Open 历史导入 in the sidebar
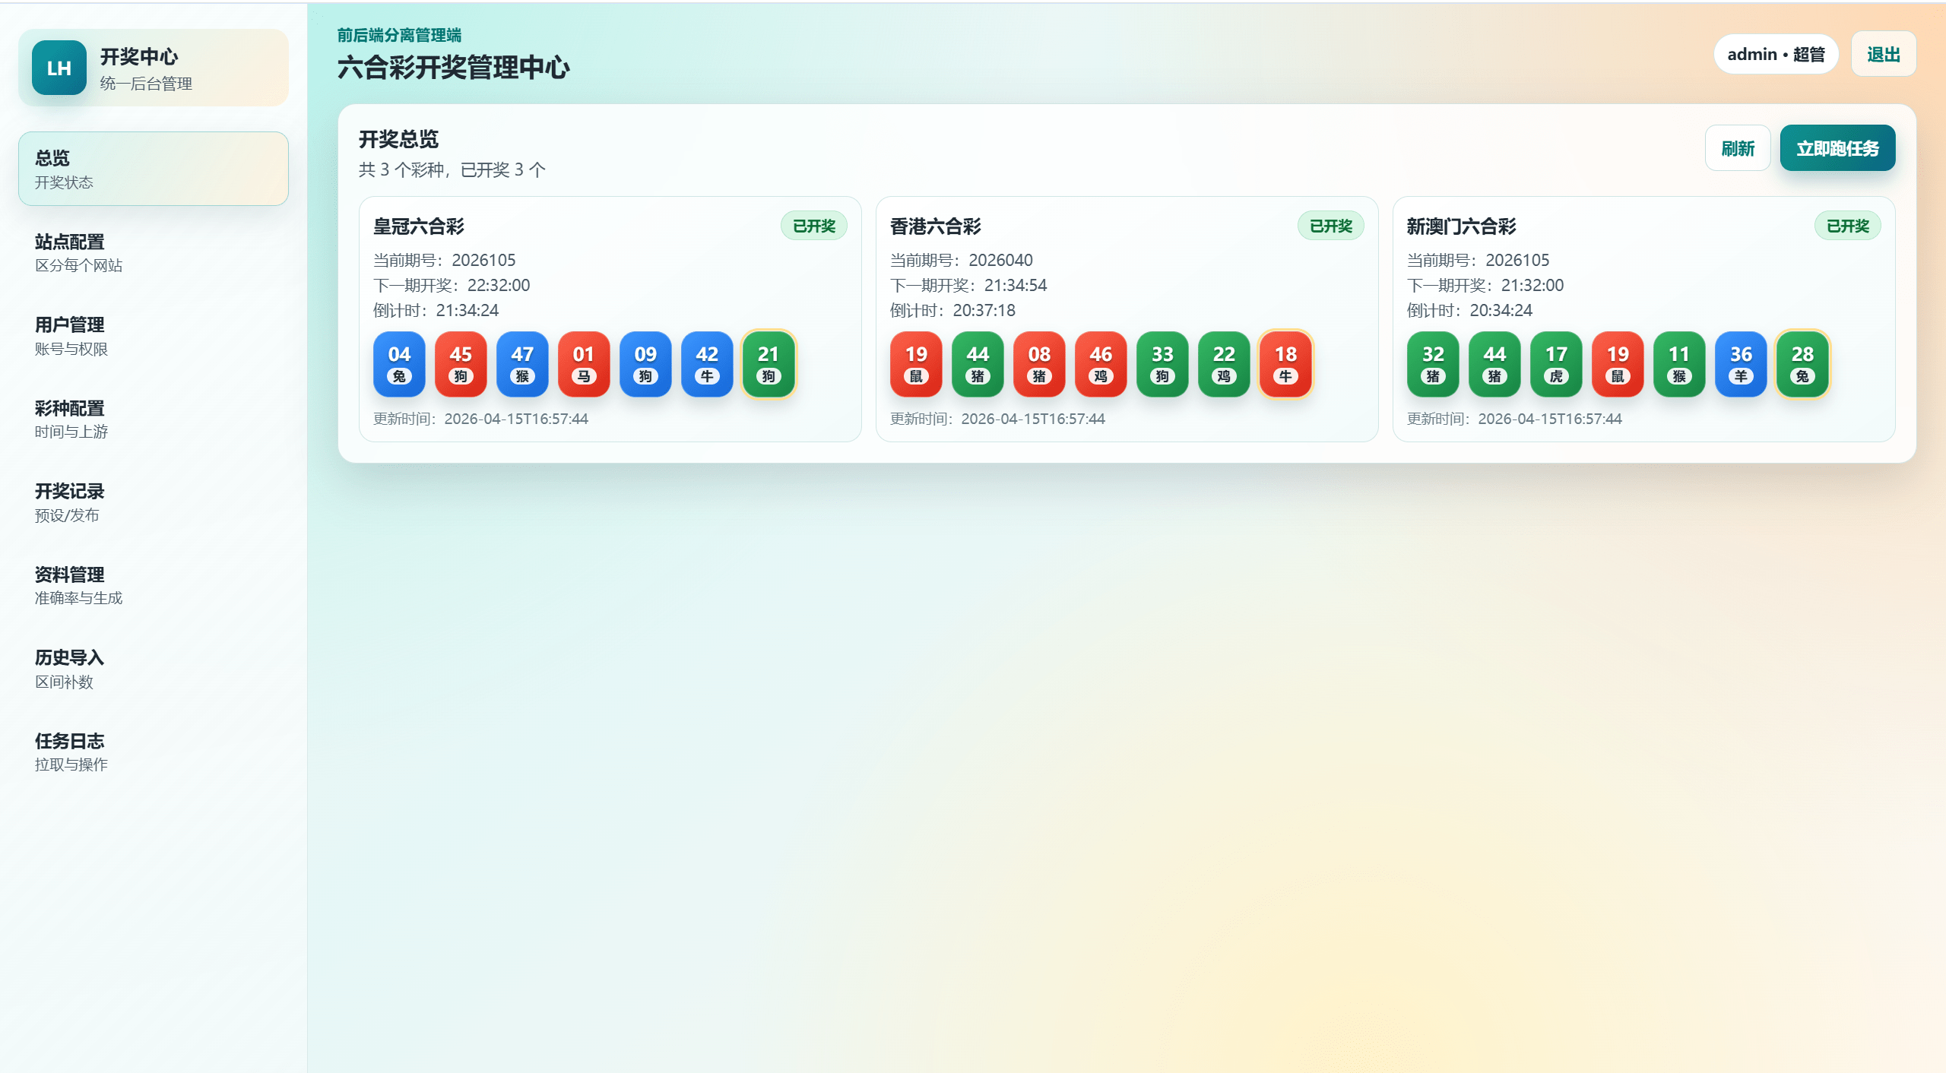1946x1073 pixels. point(154,669)
